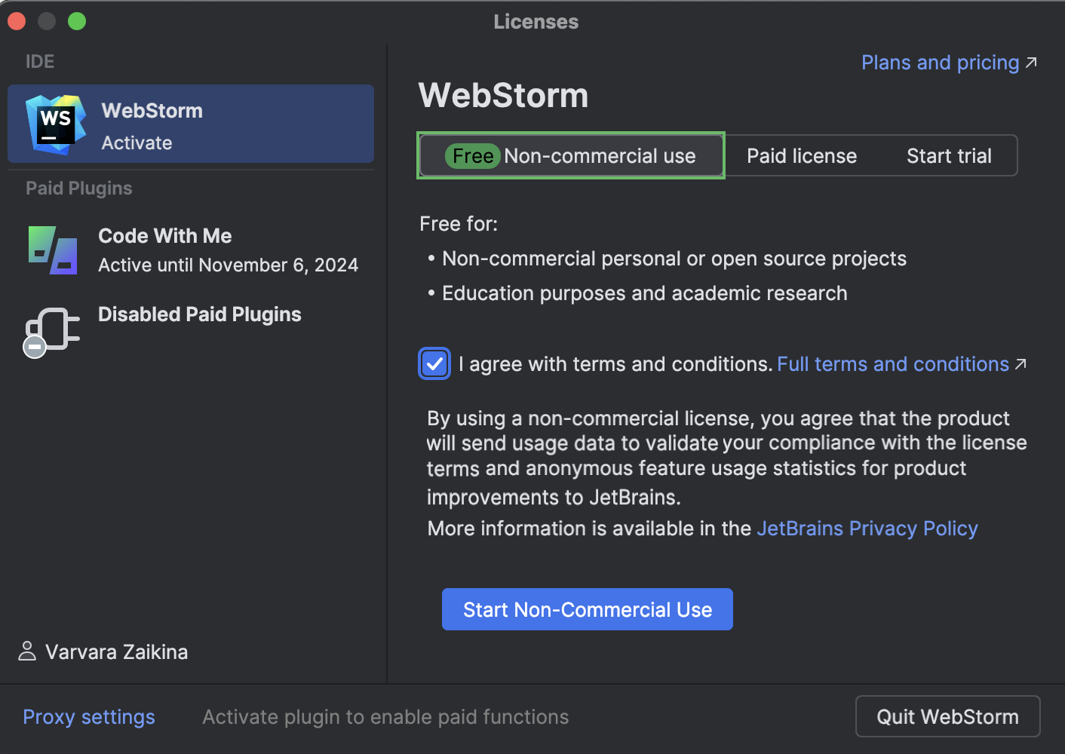This screenshot has height=754, width=1065.
Task: Uncheck the agree with terms checkbox
Action: point(434,363)
